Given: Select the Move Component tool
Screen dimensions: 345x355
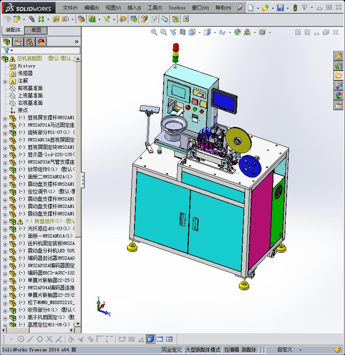Looking at the screenshot, I should coord(65,19).
